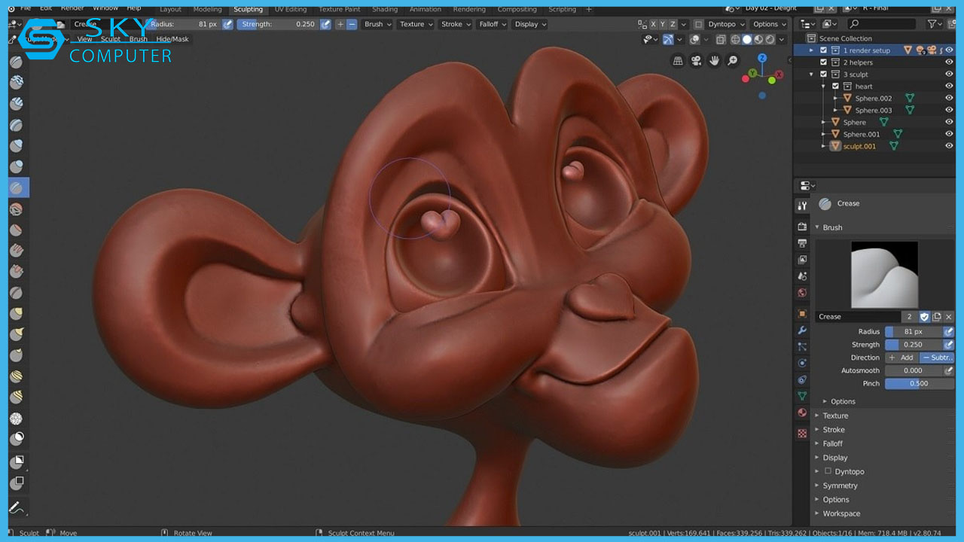Expand the Symmetry panel
Screen dimensions: 964x542
[840, 486]
